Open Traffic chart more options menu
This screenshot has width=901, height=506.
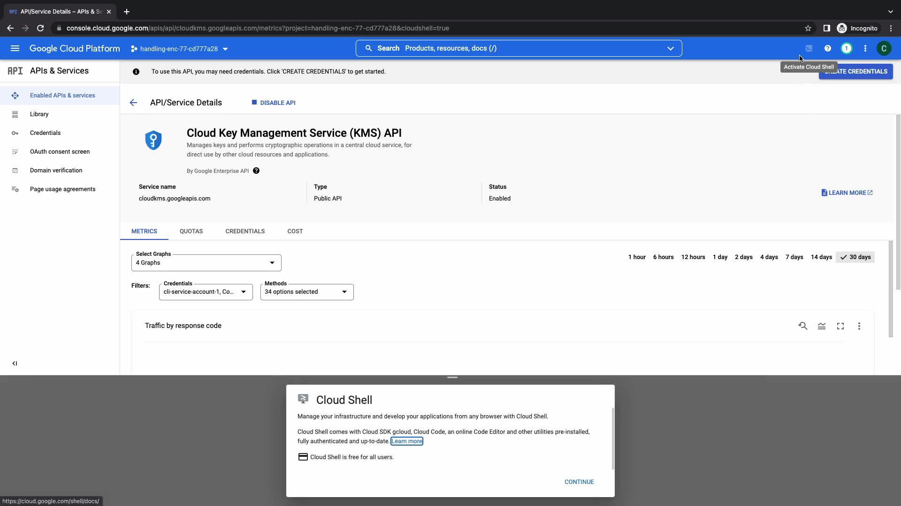pos(859,326)
